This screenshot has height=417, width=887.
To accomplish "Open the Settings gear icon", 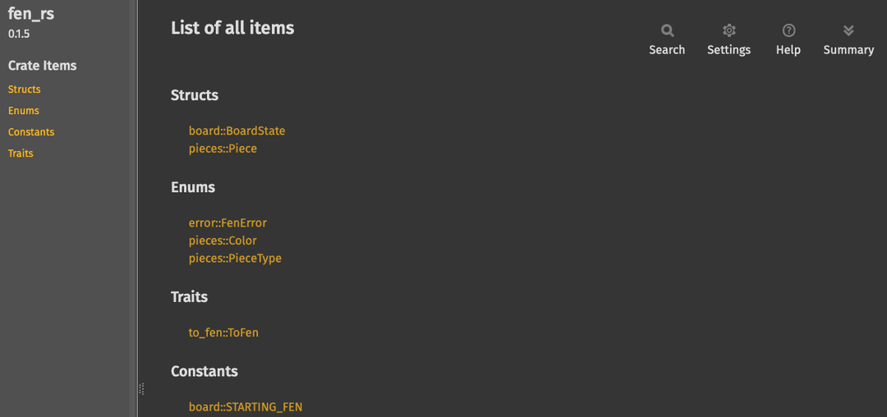I will point(728,30).
